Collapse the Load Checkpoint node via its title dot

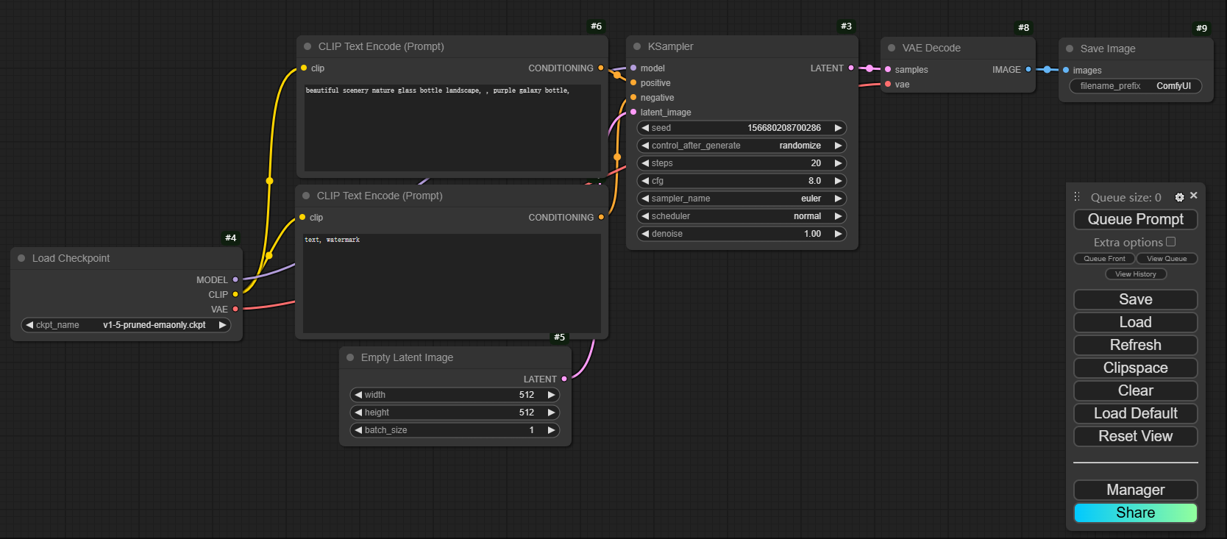(21, 258)
